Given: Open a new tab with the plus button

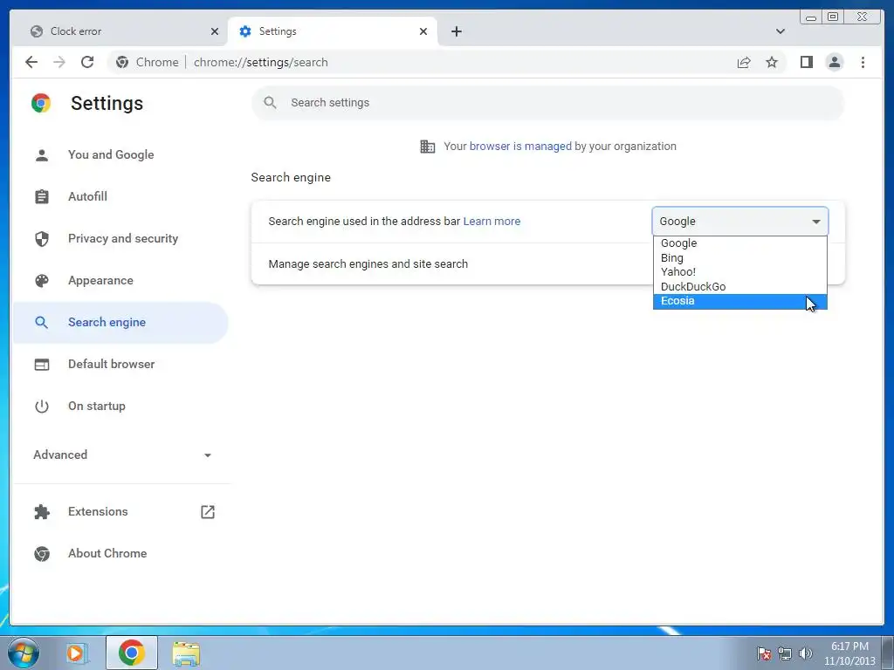Looking at the screenshot, I should coord(456,31).
